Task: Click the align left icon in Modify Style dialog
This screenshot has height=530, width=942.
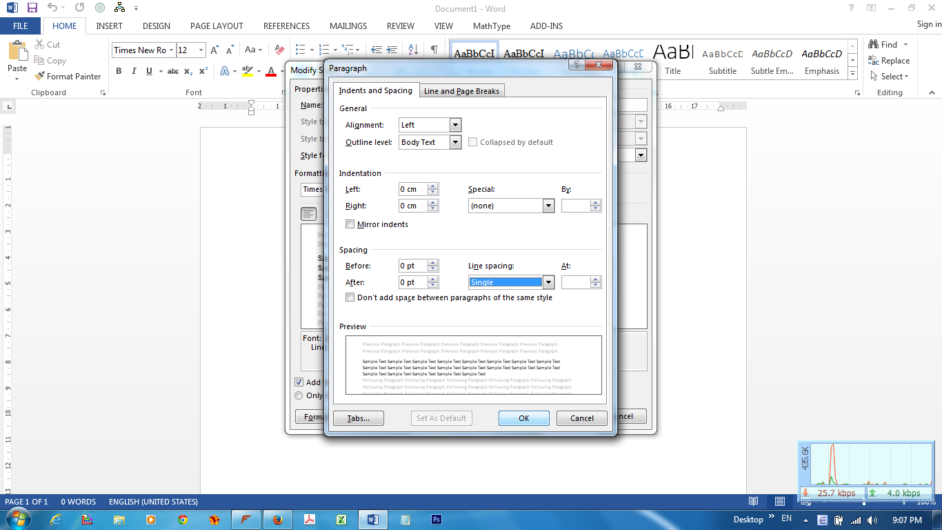Action: (x=308, y=214)
